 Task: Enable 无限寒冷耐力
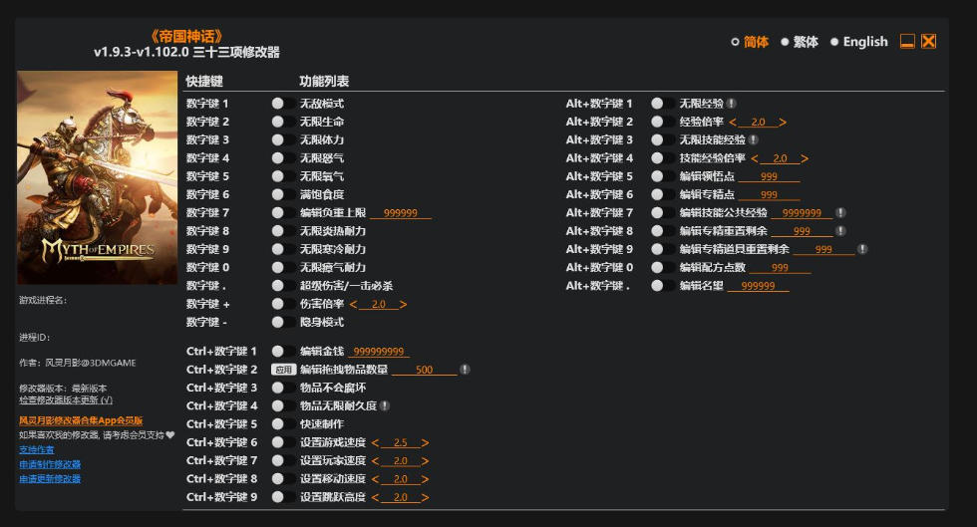[283, 249]
